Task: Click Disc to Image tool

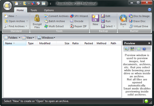Action: pos(139,16)
